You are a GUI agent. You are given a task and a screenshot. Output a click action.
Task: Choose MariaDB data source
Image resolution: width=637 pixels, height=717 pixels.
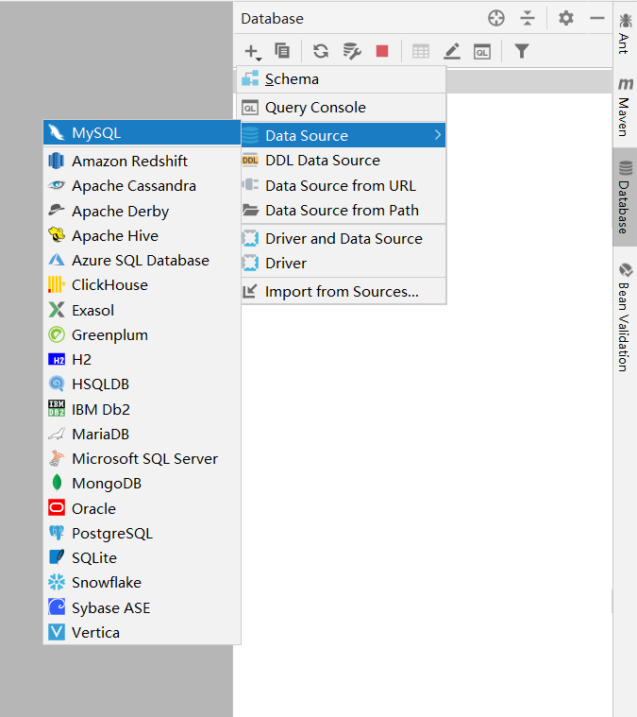(142, 434)
